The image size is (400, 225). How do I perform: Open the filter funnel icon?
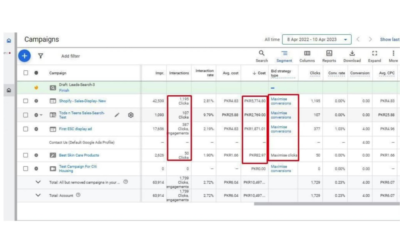coord(40,56)
